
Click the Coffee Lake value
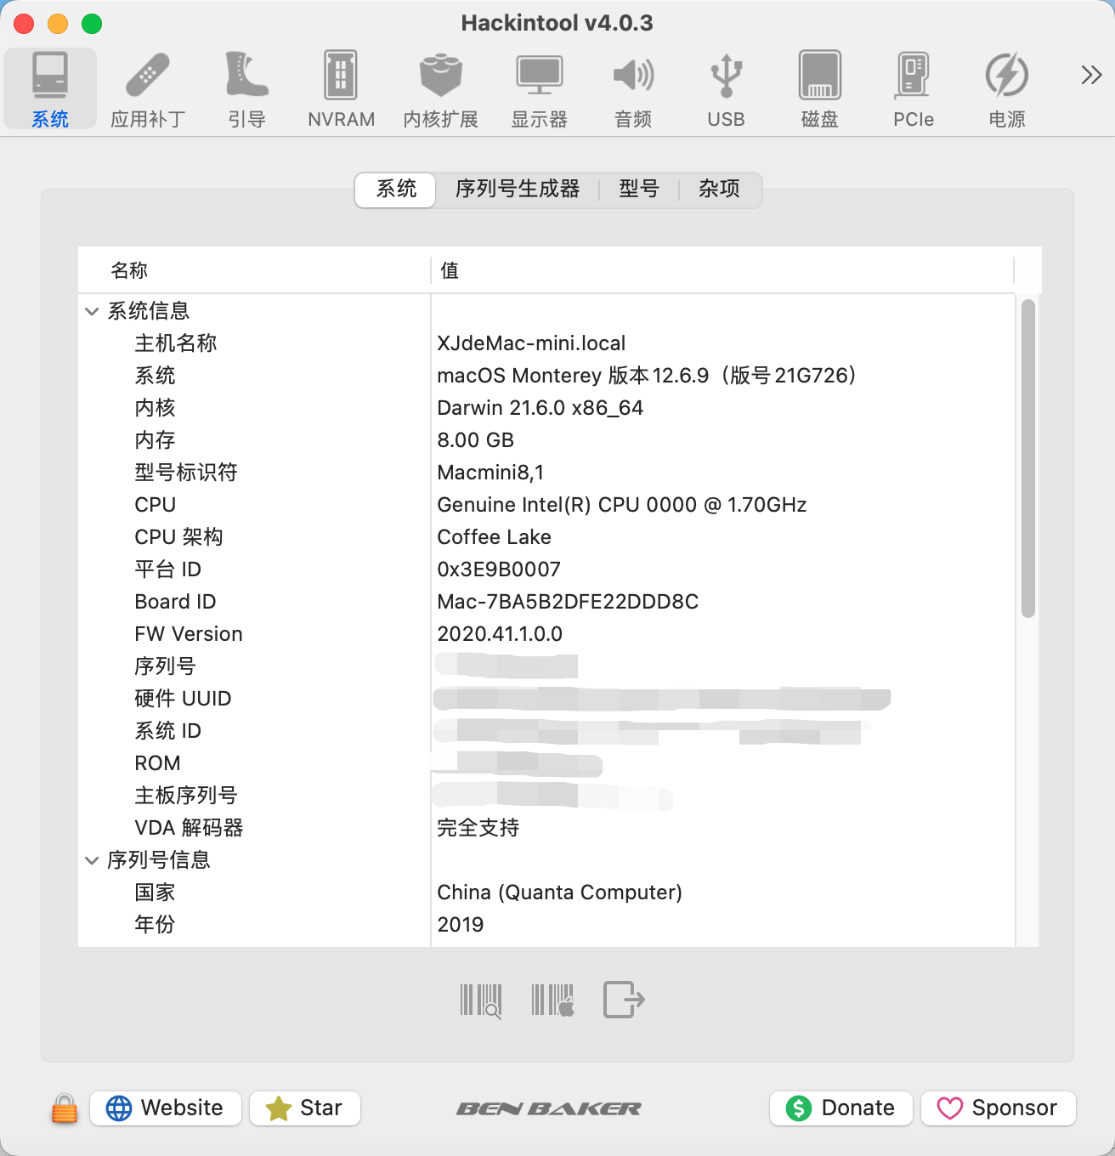494,537
